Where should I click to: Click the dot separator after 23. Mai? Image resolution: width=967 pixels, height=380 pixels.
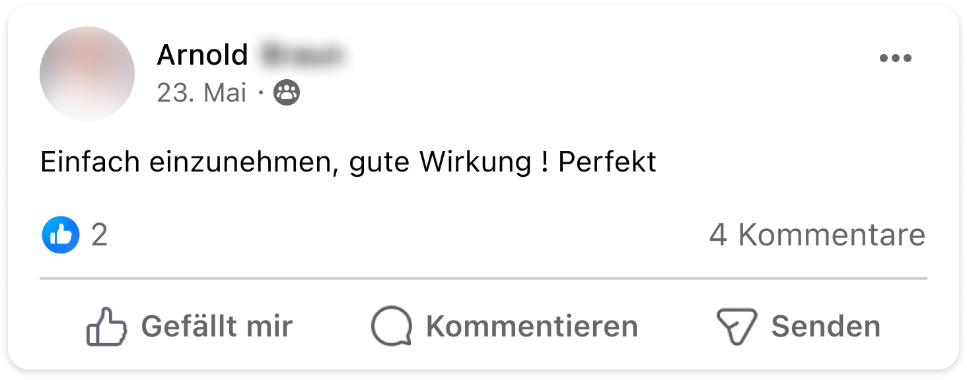click(x=260, y=93)
